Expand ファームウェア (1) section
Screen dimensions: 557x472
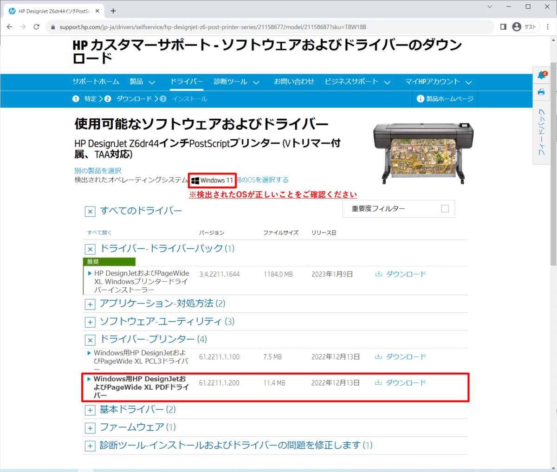click(x=90, y=428)
